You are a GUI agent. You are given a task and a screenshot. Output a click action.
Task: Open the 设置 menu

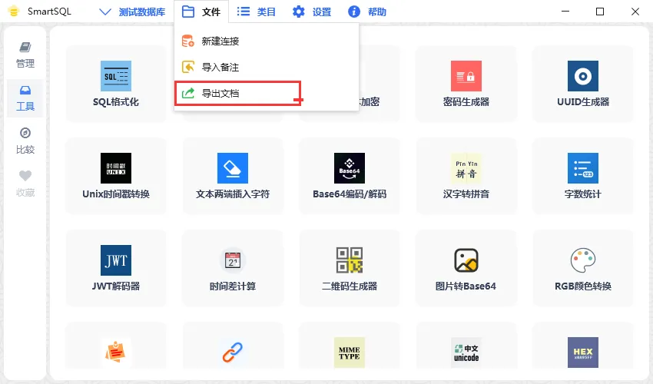click(312, 12)
